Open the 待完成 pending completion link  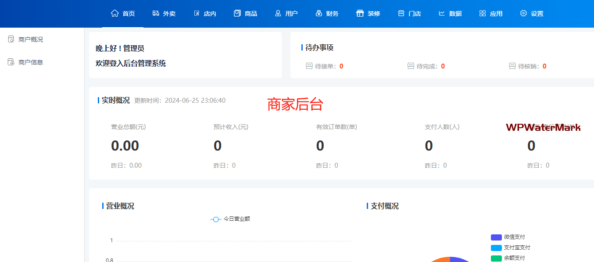426,66
